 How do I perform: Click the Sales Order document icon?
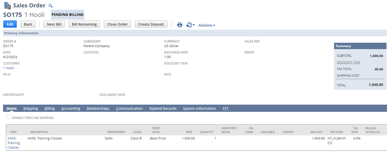[8, 6]
